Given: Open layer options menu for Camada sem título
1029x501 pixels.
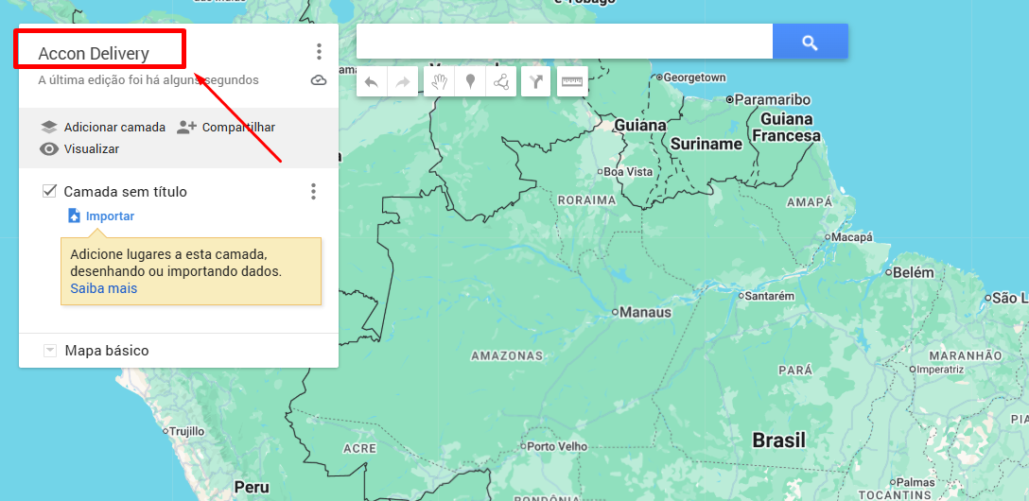Looking at the screenshot, I should (313, 192).
